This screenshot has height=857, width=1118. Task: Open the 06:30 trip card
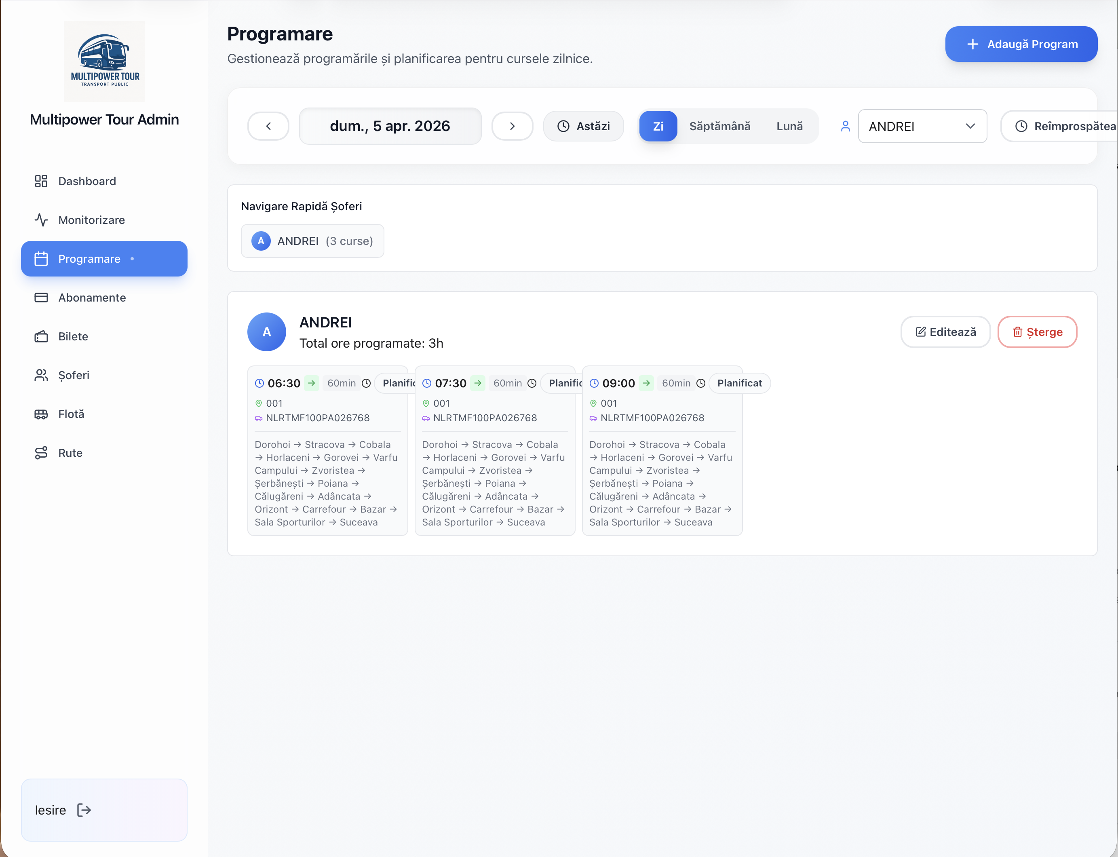[x=327, y=451]
